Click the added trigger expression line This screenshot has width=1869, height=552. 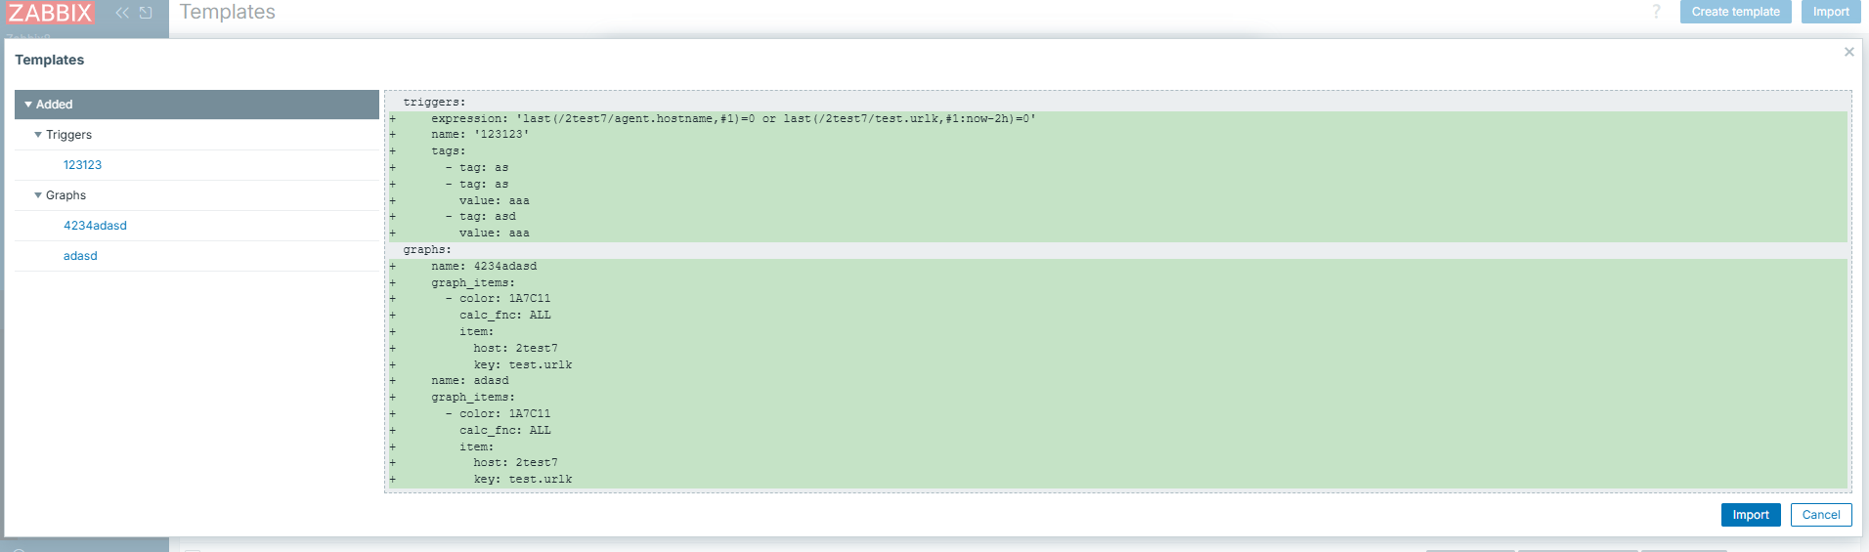point(733,118)
